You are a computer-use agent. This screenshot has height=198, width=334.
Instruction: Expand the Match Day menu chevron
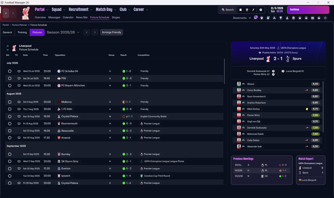point(115,10)
